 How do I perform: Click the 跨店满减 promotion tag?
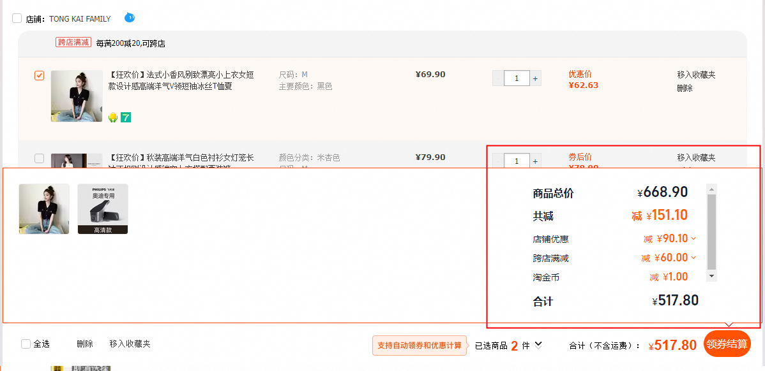73,42
